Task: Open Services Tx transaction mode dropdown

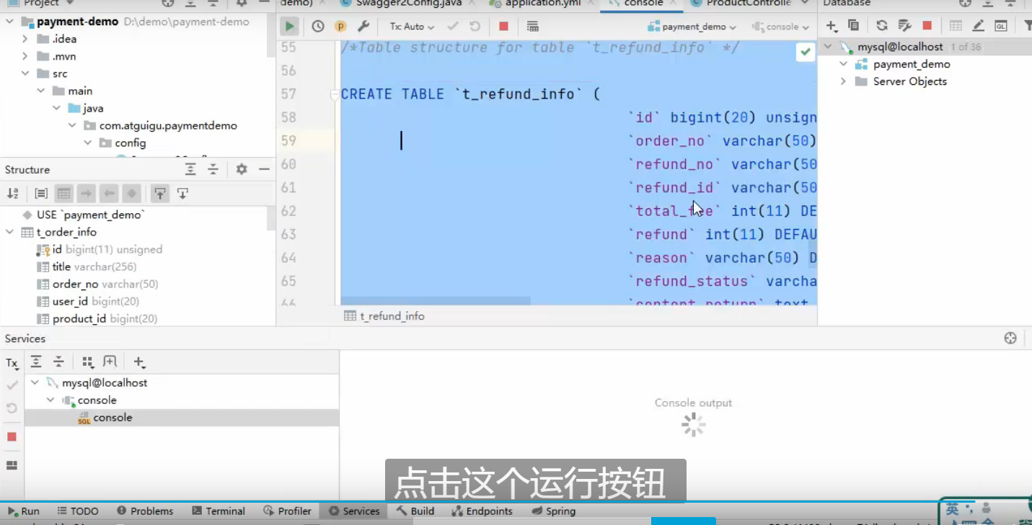Action: [12, 363]
